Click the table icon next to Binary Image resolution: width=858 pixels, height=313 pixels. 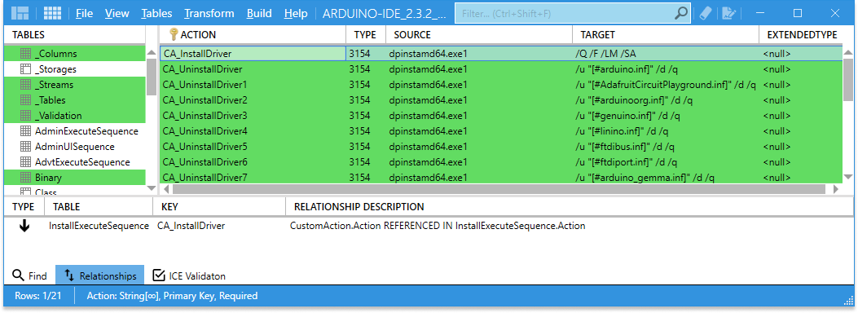tap(25, 178)
